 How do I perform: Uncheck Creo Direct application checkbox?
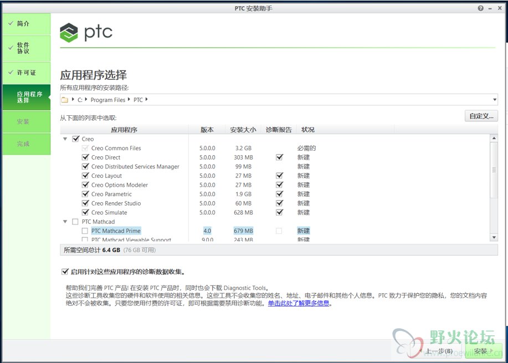pyautogui.click(x=85, y=157)
